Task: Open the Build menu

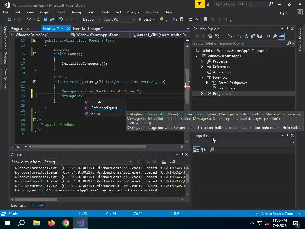Action: tap(60, 12)
